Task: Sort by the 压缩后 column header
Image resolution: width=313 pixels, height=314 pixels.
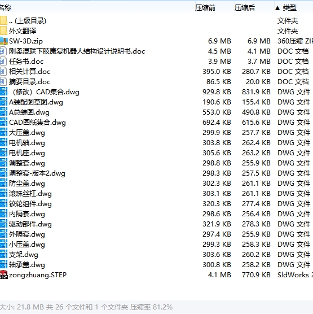Action: point(245,8)
